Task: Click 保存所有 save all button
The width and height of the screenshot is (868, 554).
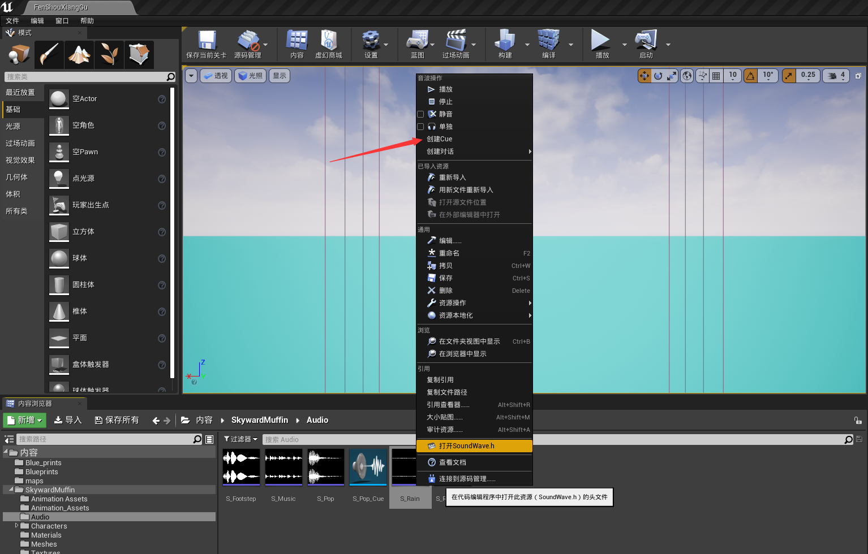Action: (x=117, y=420)
